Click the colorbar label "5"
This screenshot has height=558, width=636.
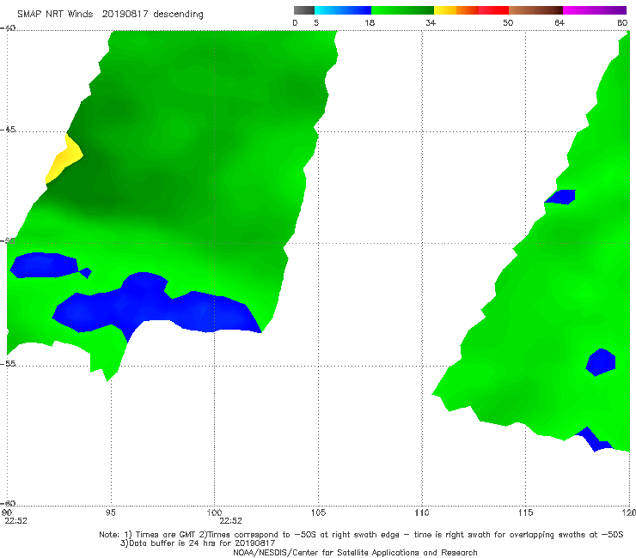316,22
